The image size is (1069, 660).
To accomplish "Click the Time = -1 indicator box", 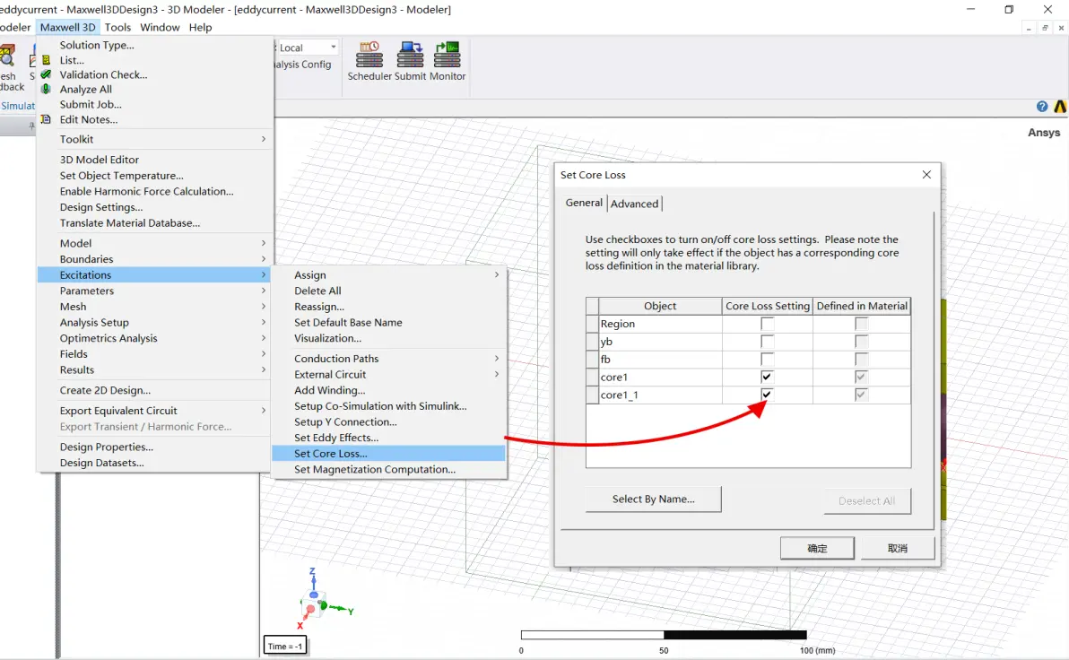I will pos(285,646).
